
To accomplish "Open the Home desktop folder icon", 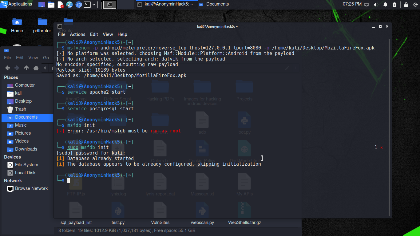I will coord(17,25).
